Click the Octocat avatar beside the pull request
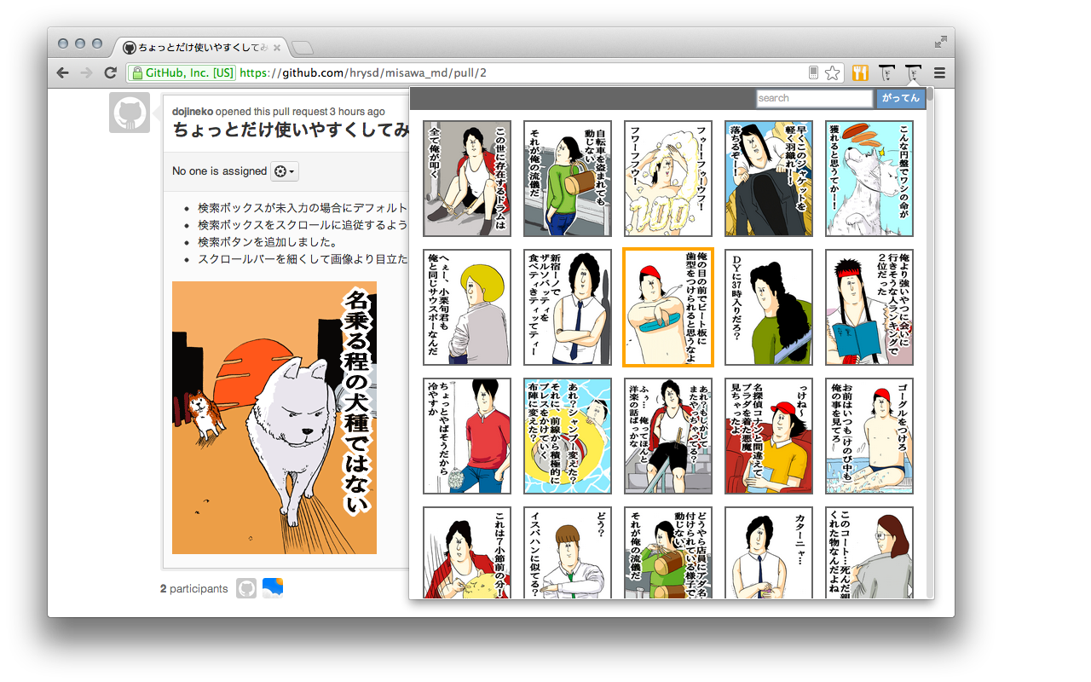 click(130, 113)
